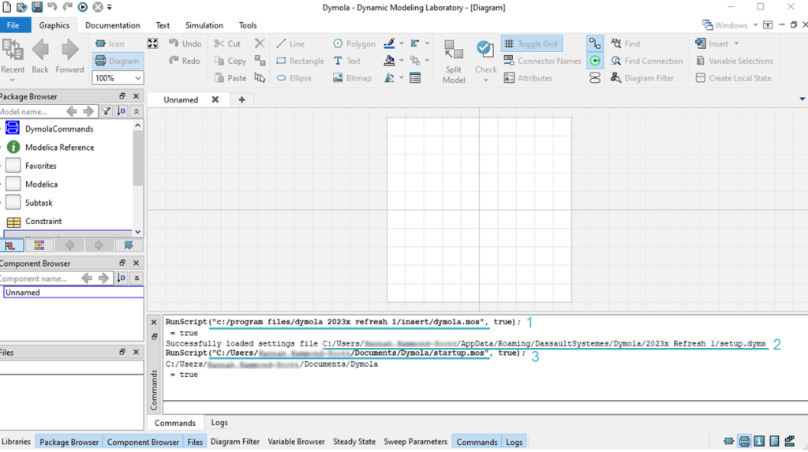Click the Recent models icon
The width and height of the screenshot is (808, 452).
point(13,50)
